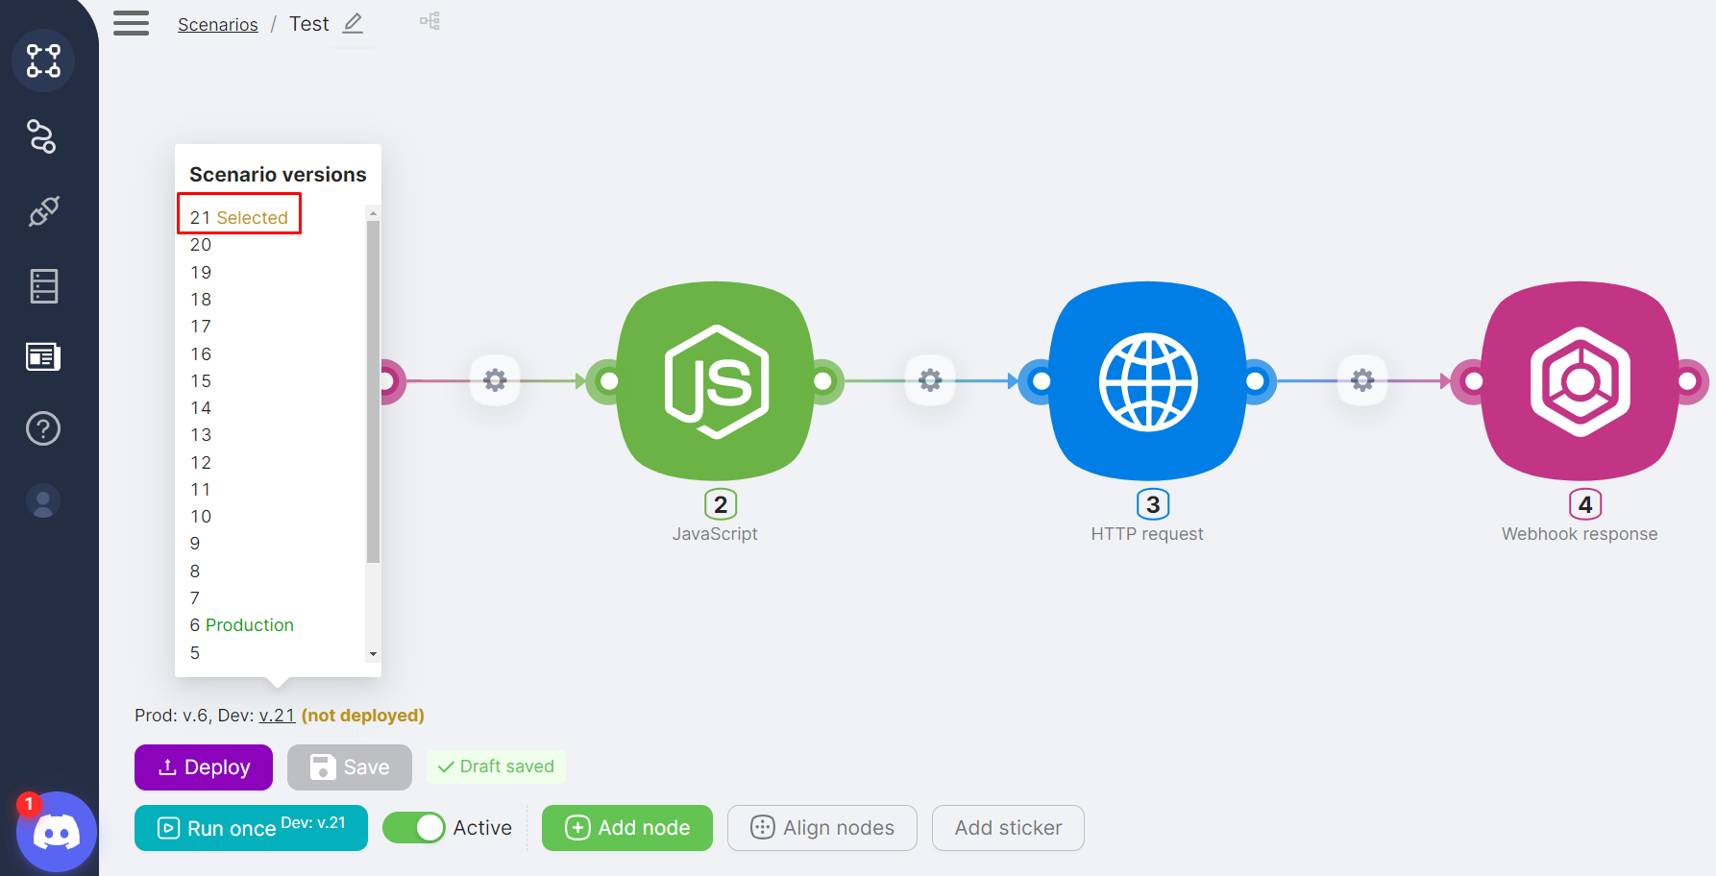
Task: Toggle the Active switch off
Action: [x=414, y=828]
